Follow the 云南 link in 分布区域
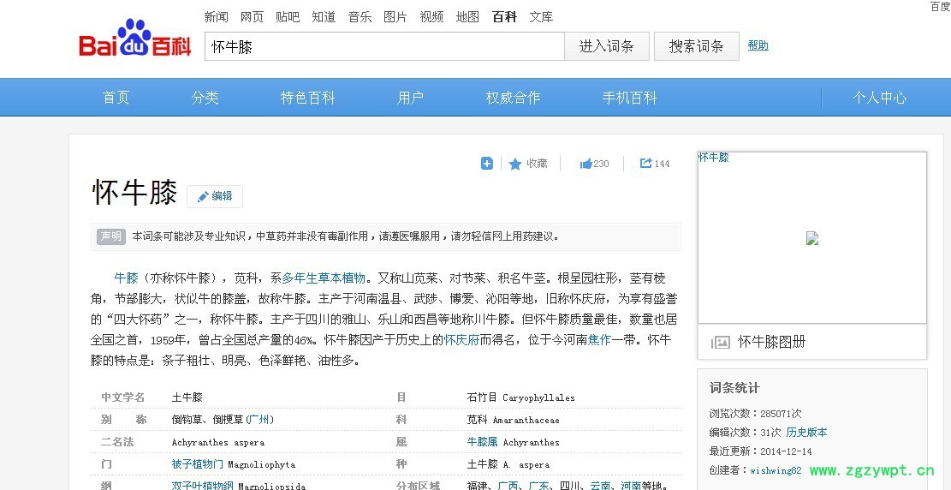 coord(600,486)
